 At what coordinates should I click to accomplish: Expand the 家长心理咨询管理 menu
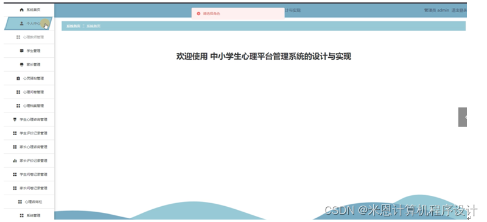(29, 147)
